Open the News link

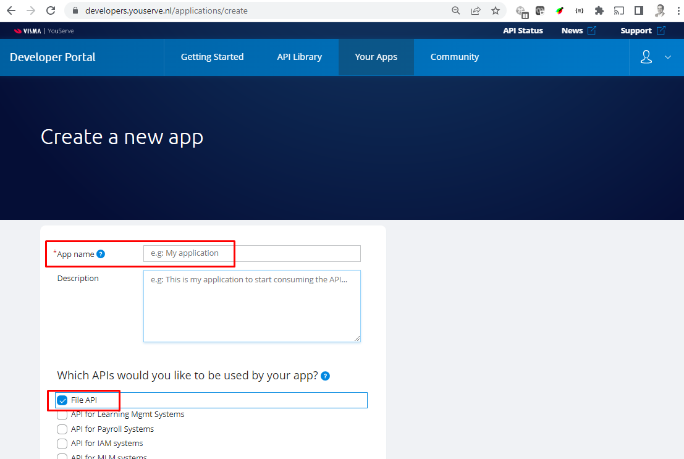tap(572, 30)
